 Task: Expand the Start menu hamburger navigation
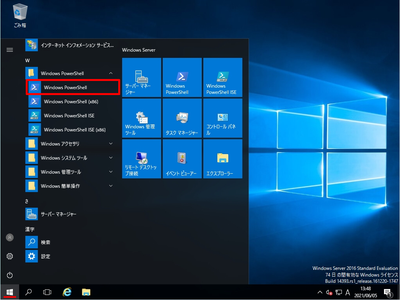tap(10, 50)
